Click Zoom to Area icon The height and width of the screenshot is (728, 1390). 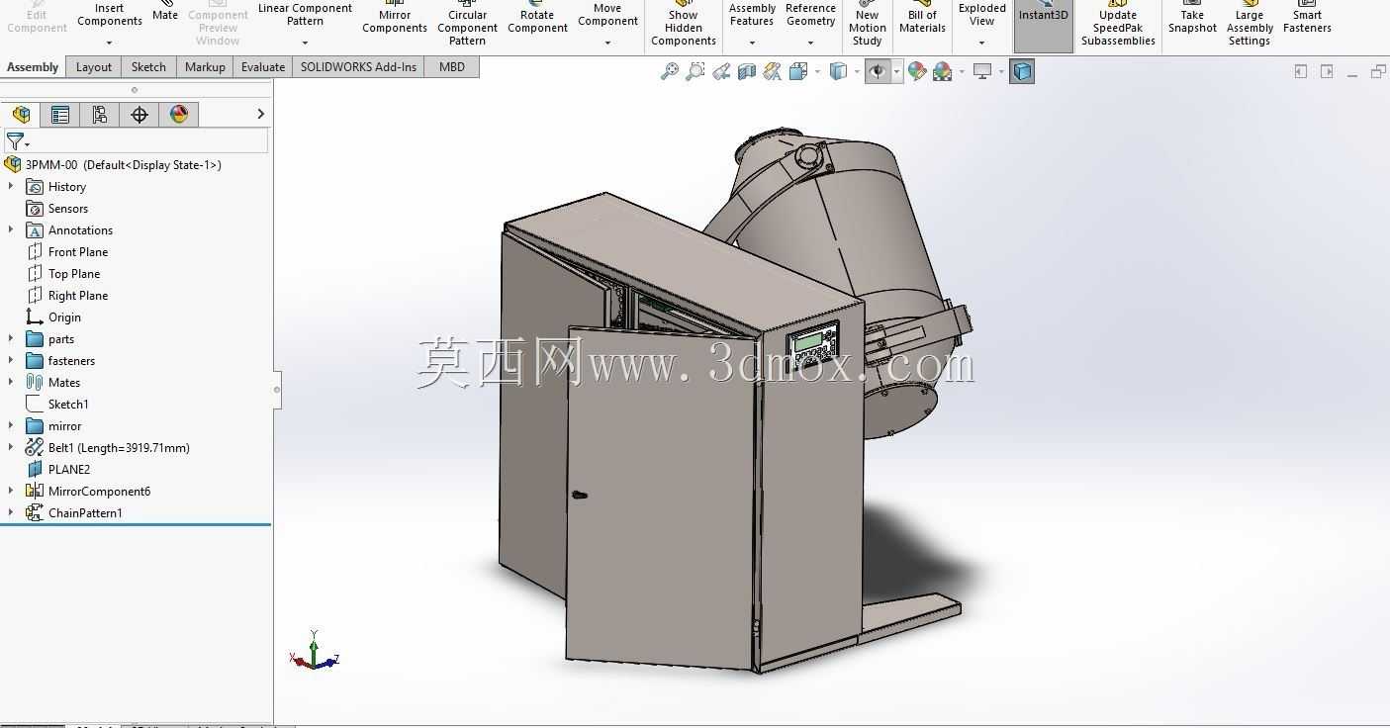[x=695, y=71]
